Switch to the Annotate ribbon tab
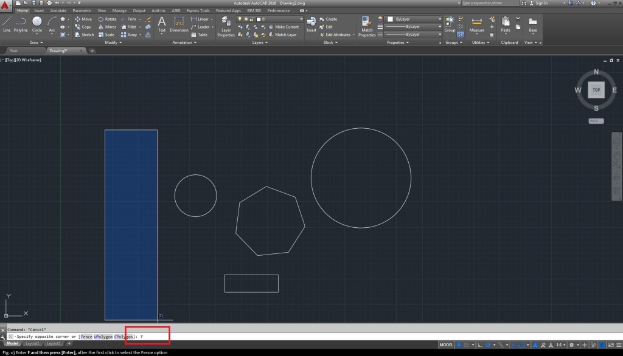 (x=58, y=10)
